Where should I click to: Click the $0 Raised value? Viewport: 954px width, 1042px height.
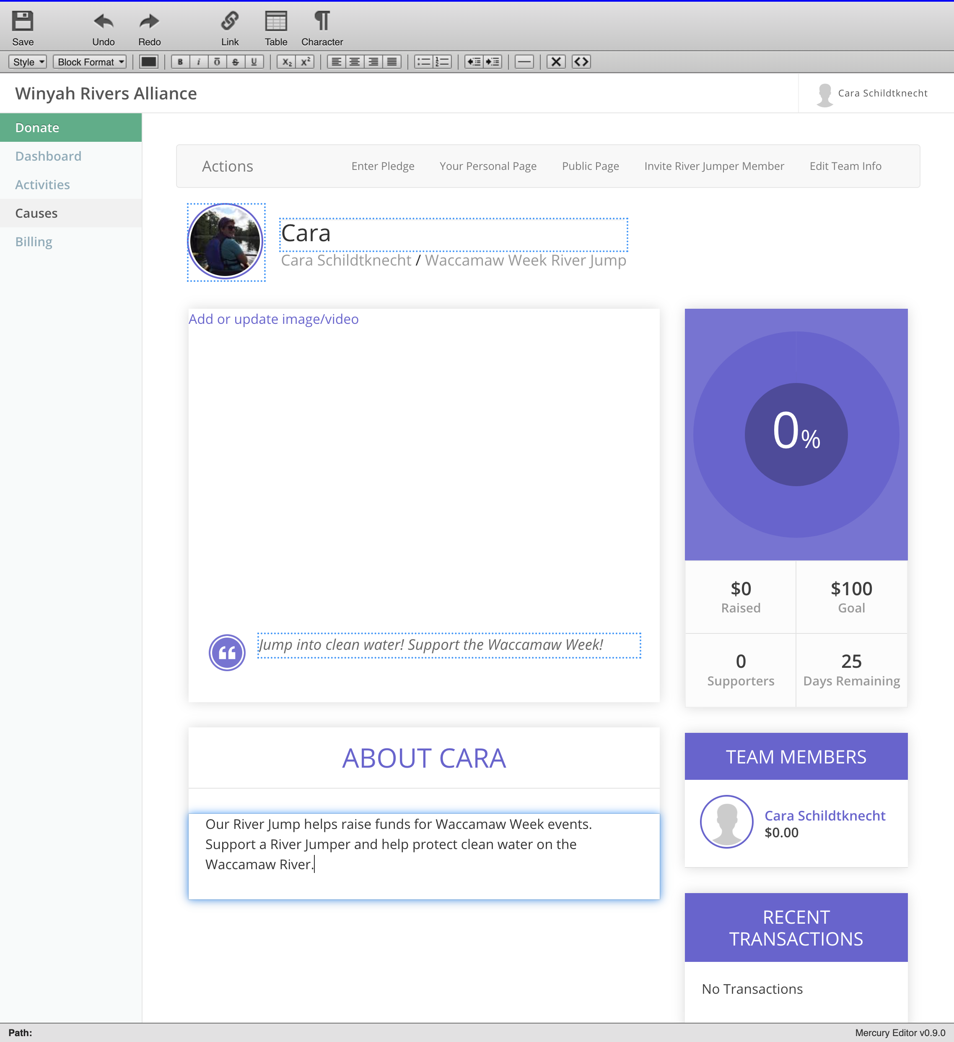pyautogui.click(x=741, y=589)
